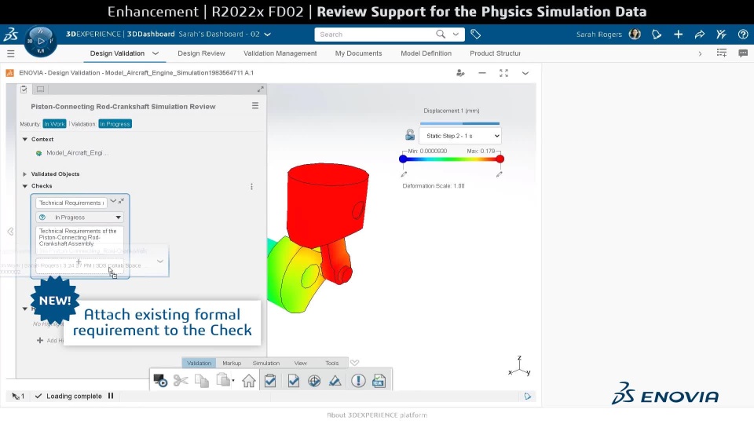The width and height of the screenshot is (754, 424).
Task: Open the review panel hamburger menu
Action: click(x=255, y=106)
